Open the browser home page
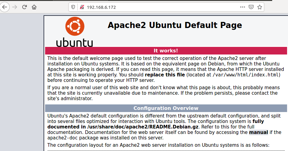The width and height of the screenshot is (288, 151). [x=34, y=7]
